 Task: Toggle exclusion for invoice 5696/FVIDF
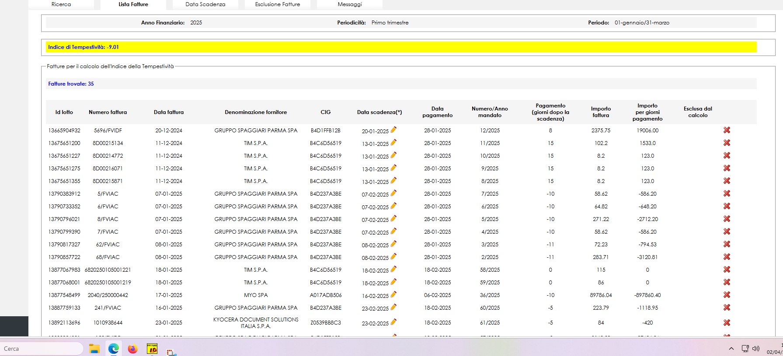[x=727, y=130]
